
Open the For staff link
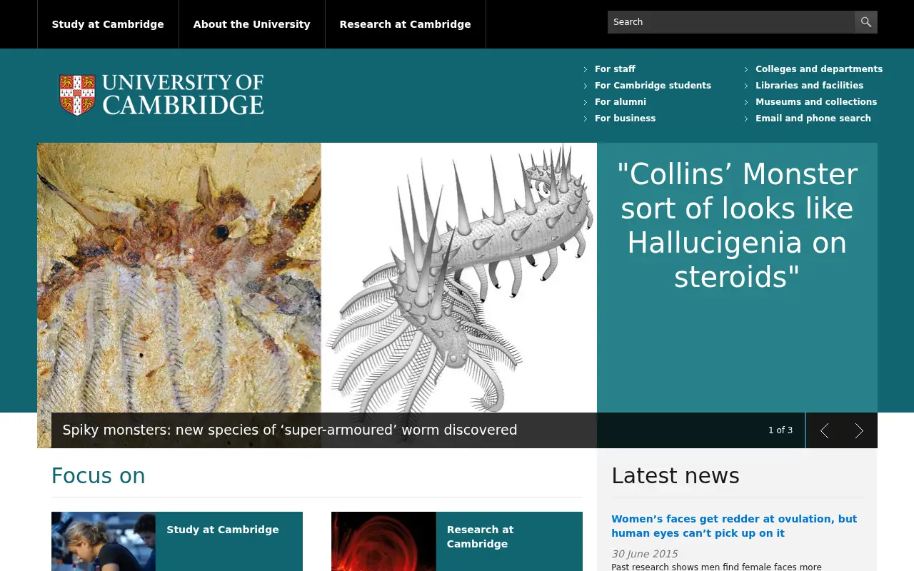(615, 69)
